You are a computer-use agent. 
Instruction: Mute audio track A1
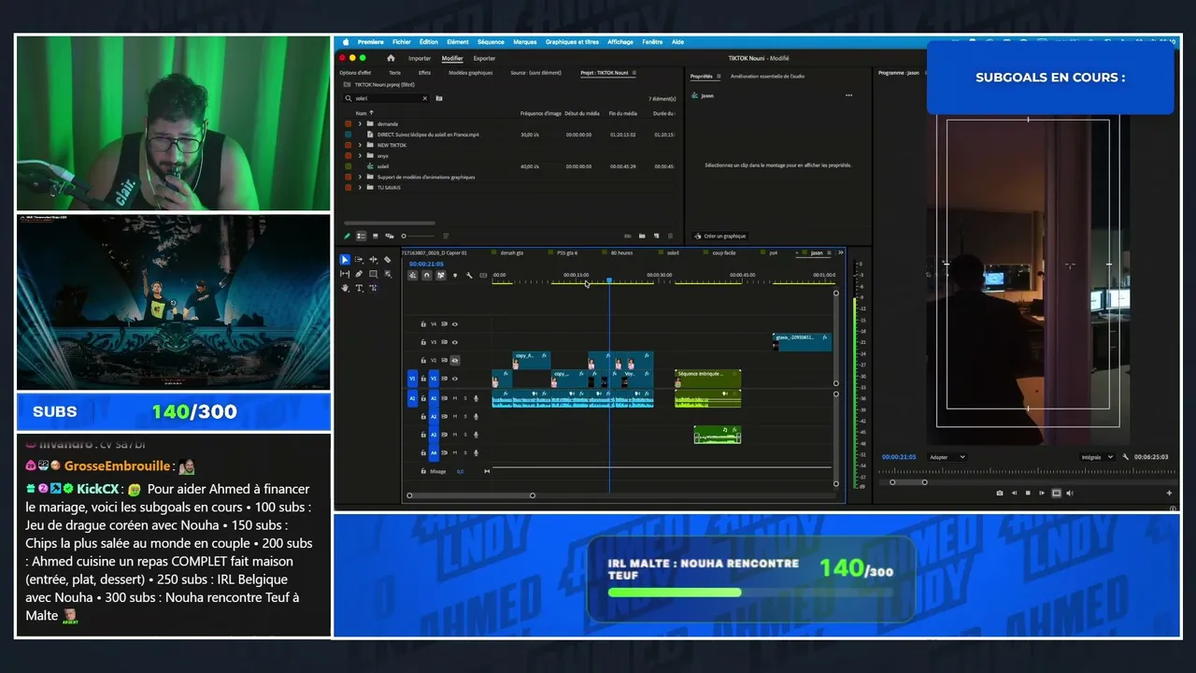pyautogui.click(x=455, y=398)
